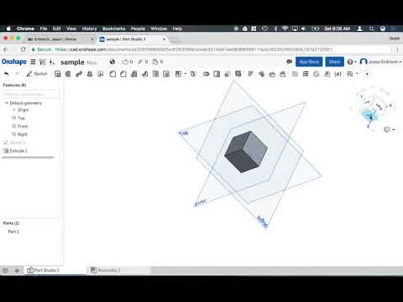
Task: Click the Redo arrow
Action: [x=17, y=74]
